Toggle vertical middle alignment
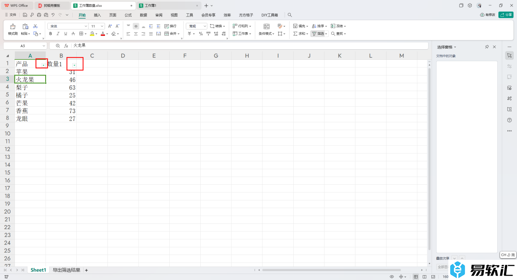The height and width of the screenshot is (280, 517). 136,26
